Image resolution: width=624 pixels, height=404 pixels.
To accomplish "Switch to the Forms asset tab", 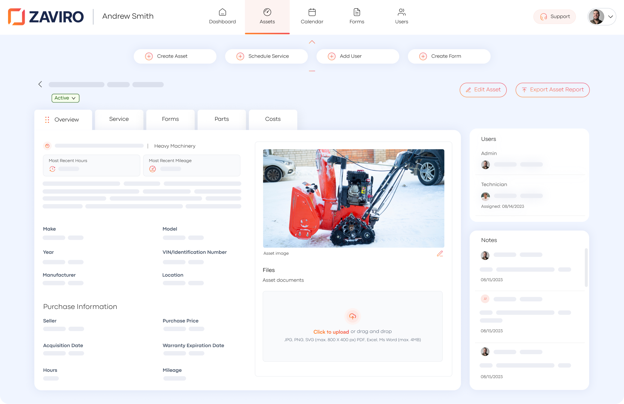I will [x=170, y=119].
